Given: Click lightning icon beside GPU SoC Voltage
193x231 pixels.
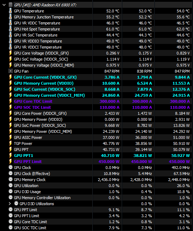Looking at the screenshot, I should [x=11, y=59].
